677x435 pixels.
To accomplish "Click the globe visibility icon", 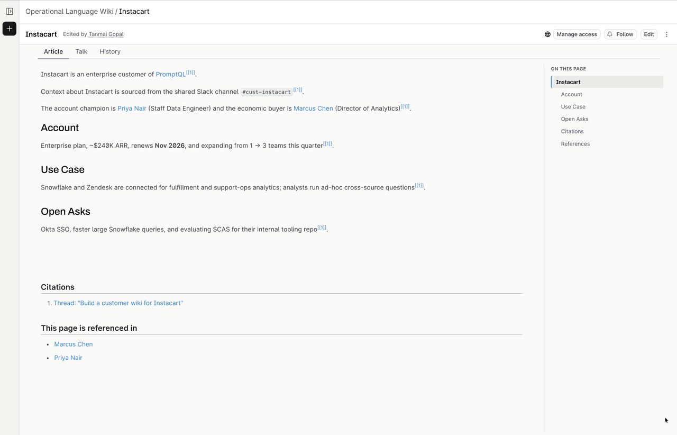I will pos(547,34).
